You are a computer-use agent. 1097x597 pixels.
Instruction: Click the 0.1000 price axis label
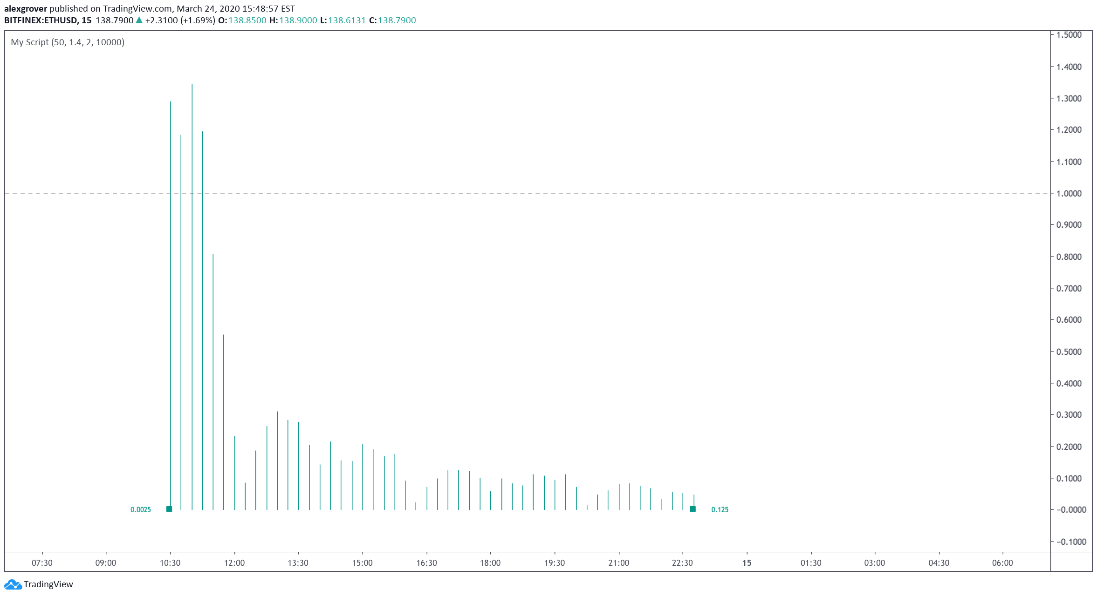1069,478
